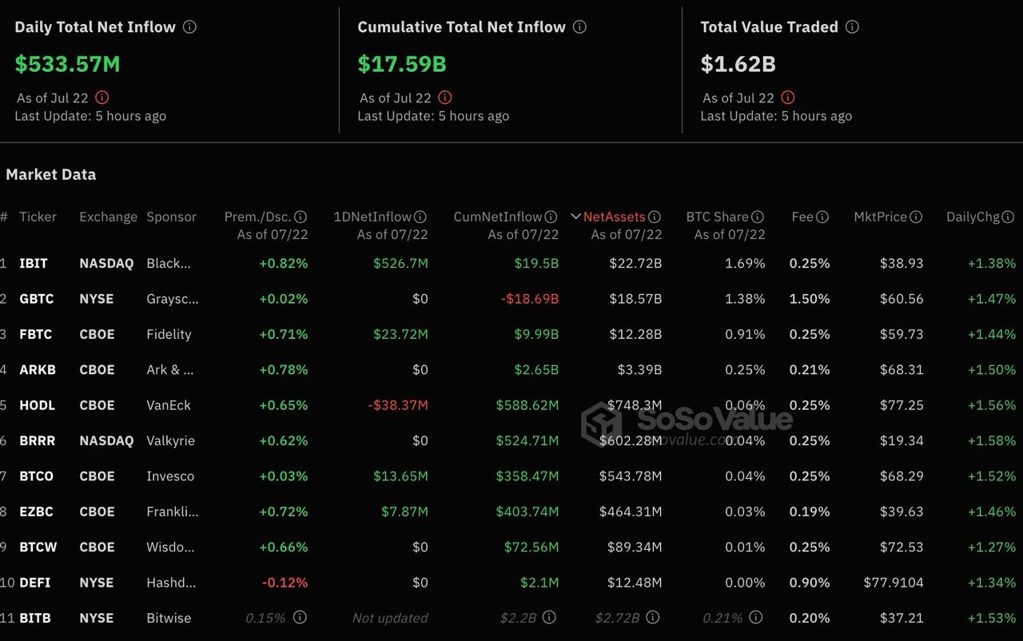Click info icon beside Daily Total Net Inflow
1023x641 pixels.
pyautogui.click(x=189, y=26)
